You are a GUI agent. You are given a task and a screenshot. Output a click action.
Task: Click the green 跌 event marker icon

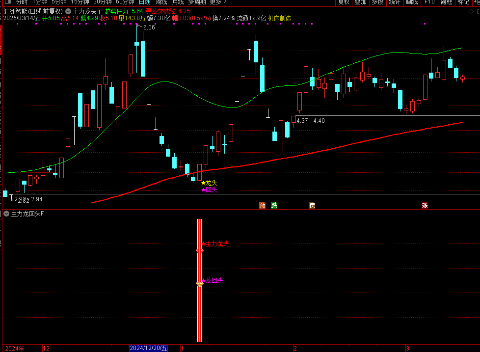(274, 206)
